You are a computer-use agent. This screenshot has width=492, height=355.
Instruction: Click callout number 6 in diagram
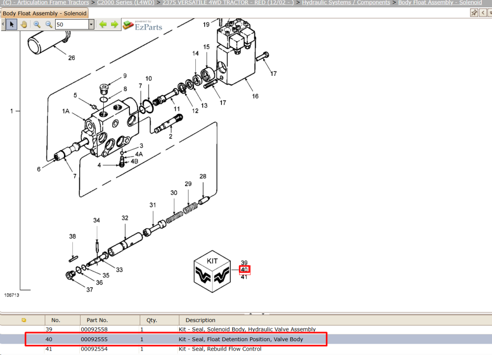[38, 169]
